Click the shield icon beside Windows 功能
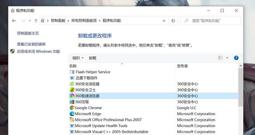Screen dimensions: 255x135 12,51
